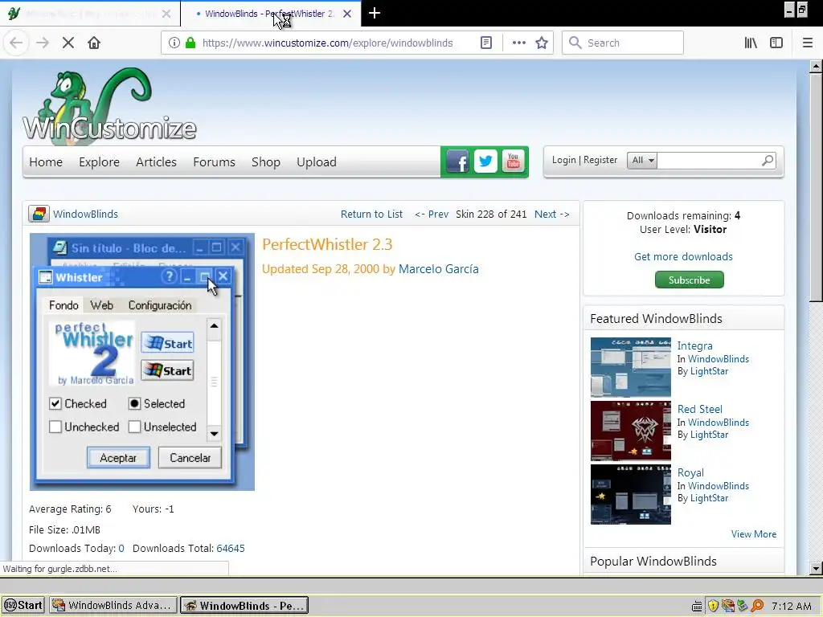Click the keyboard tray icon
The height and width of the screenshot is (617, 823).
point(697,606)
